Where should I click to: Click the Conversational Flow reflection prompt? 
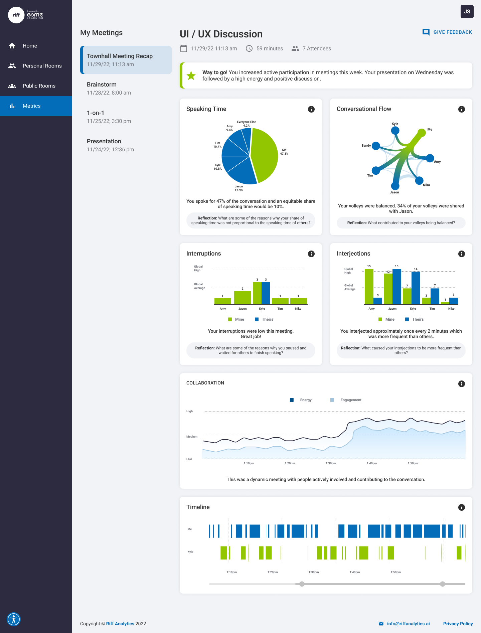[401, 223]
